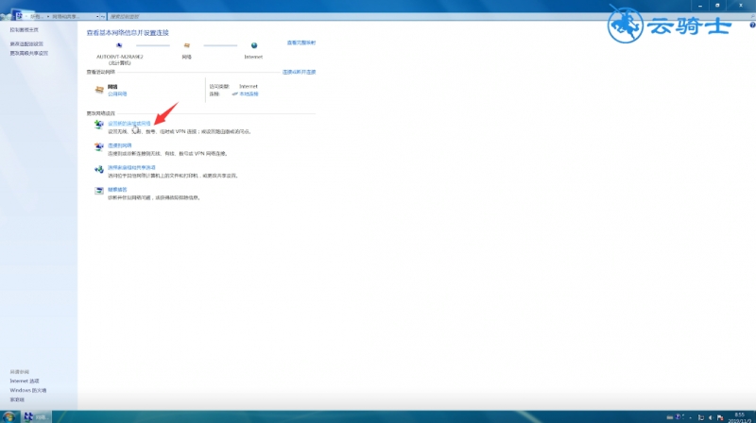Click the network bench icon in map
756x423 pixels.
[x=186, y=45]
